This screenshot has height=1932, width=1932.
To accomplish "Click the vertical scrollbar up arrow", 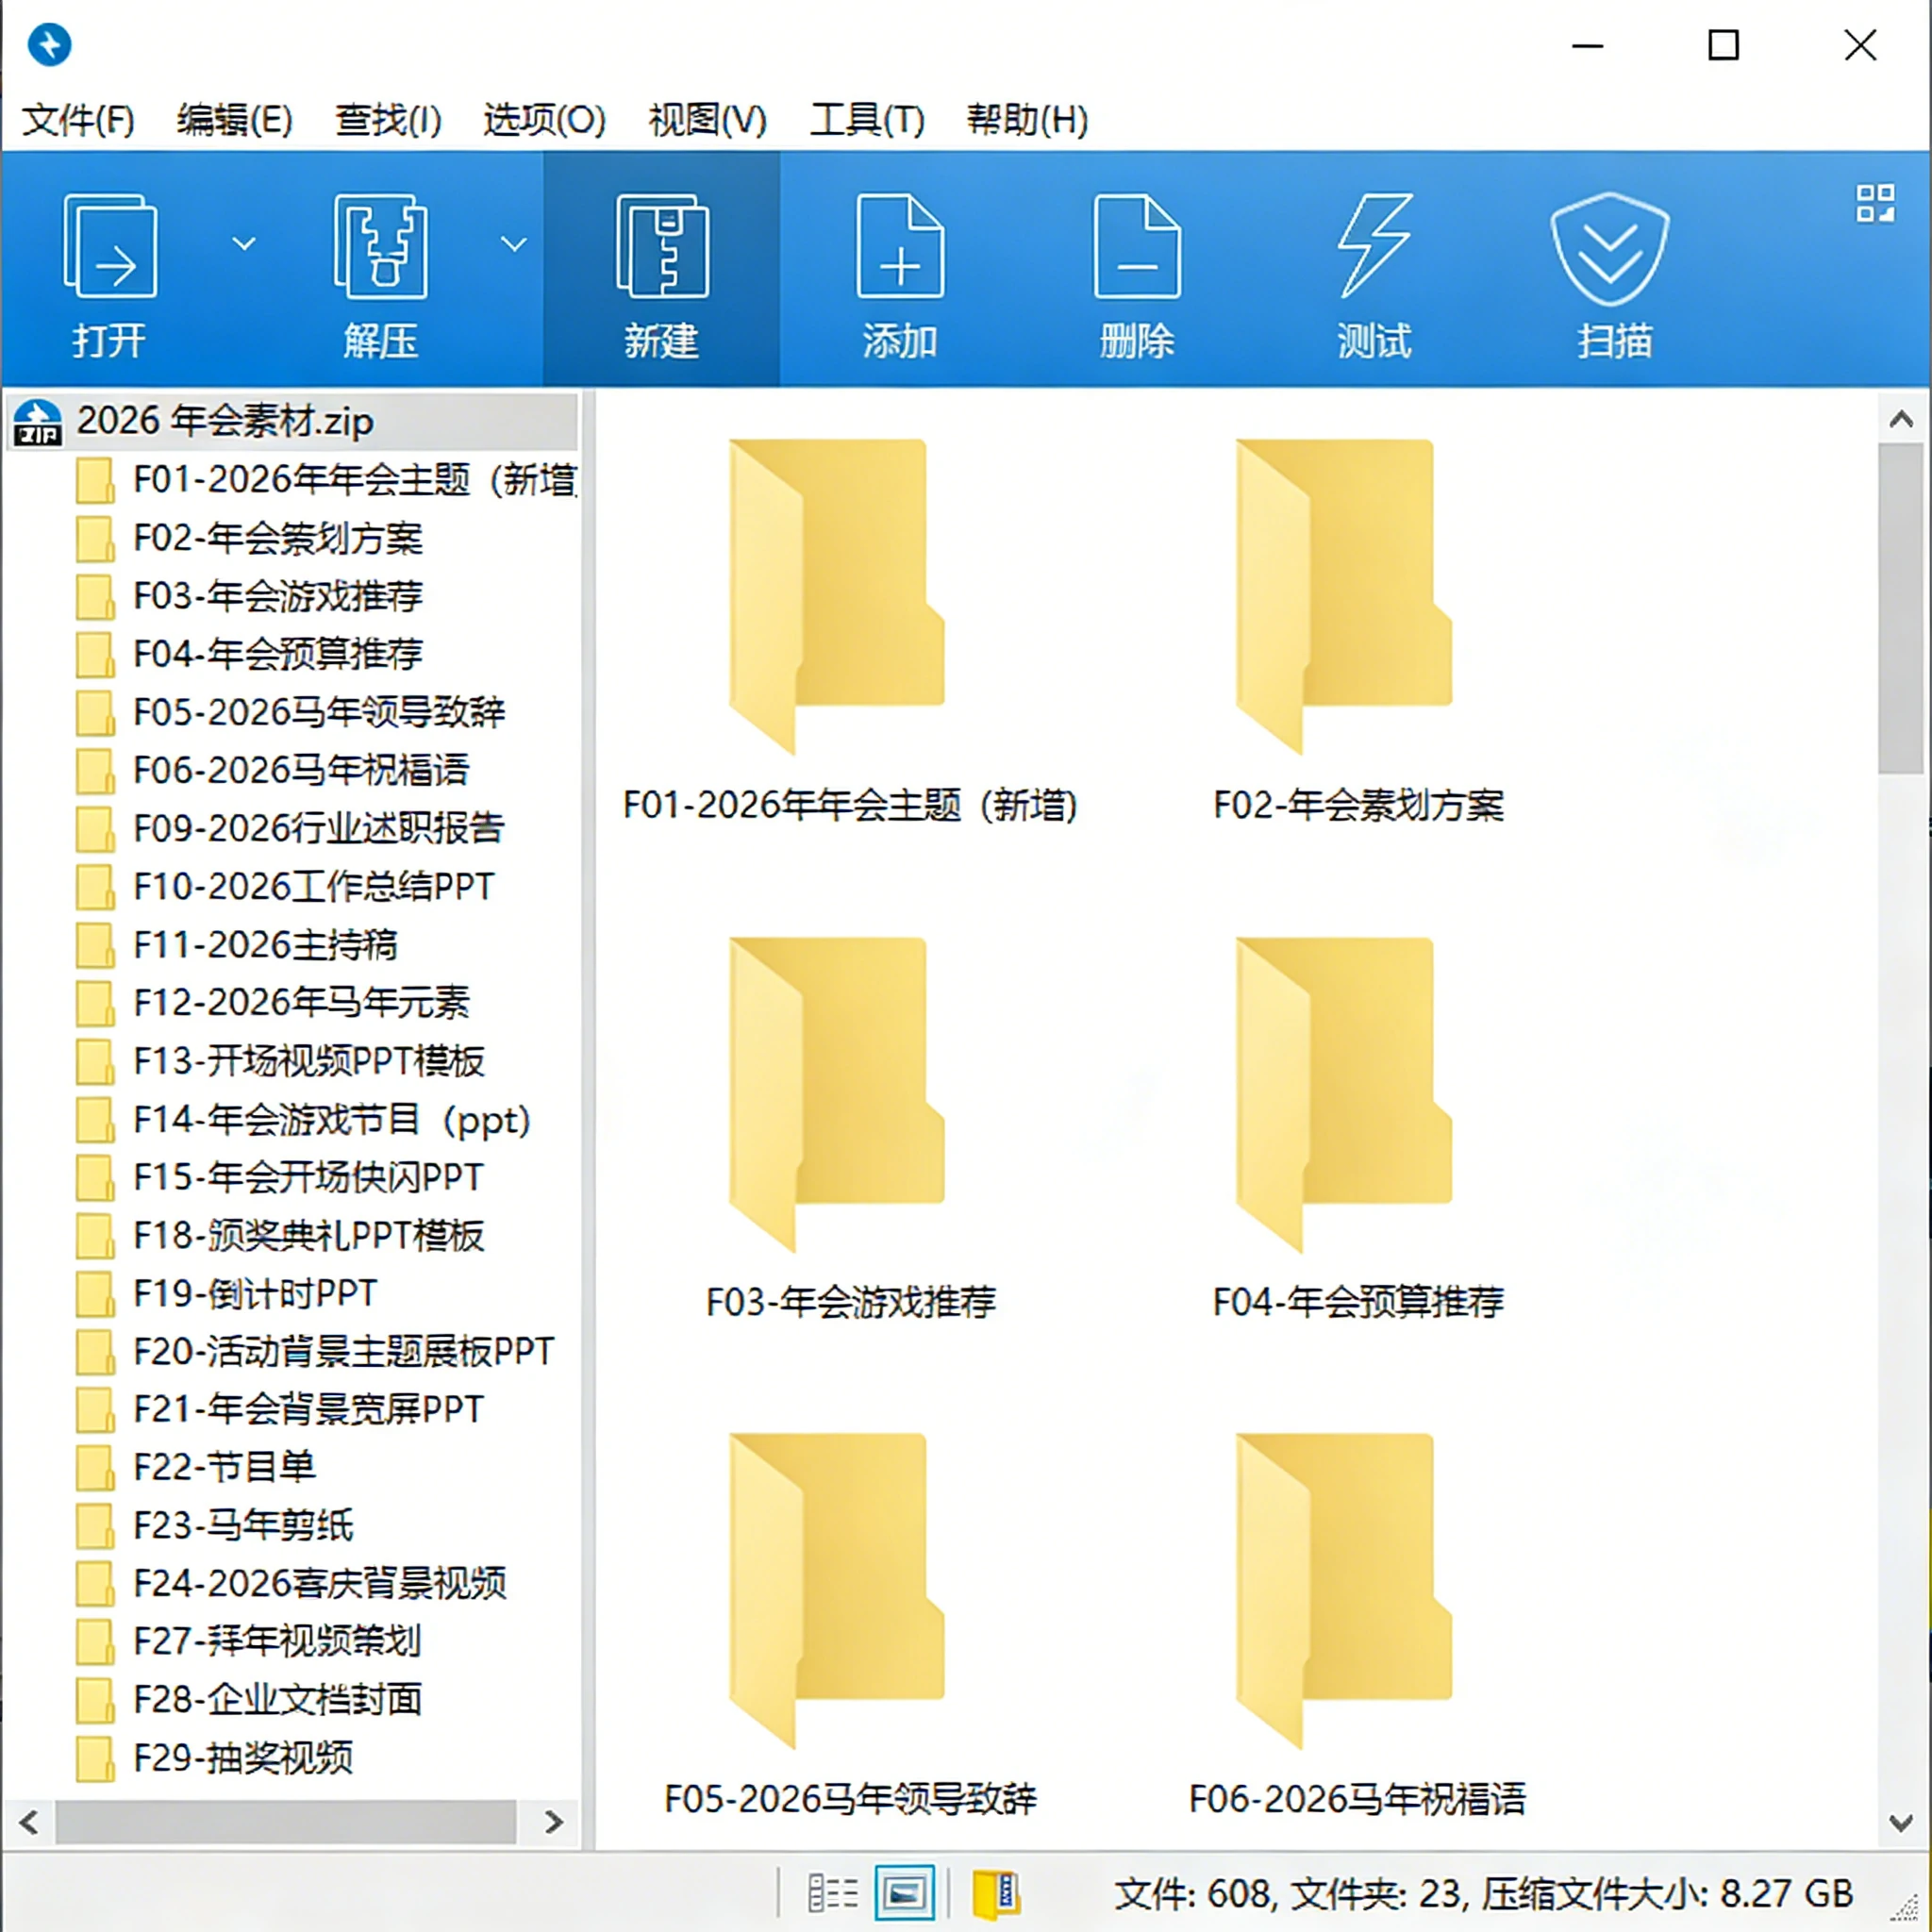I will point(1899,420).
